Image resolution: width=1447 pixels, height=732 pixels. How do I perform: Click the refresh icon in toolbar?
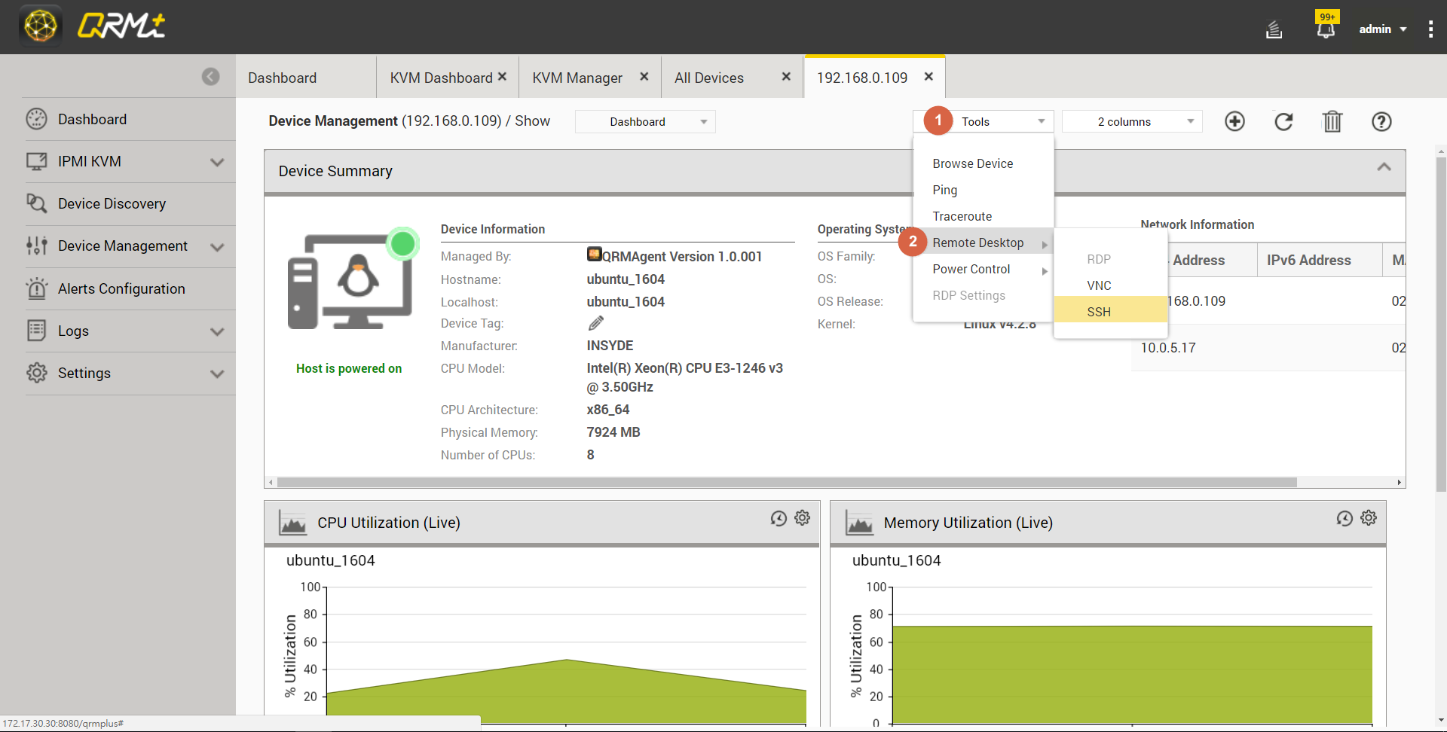(1283, 121)
